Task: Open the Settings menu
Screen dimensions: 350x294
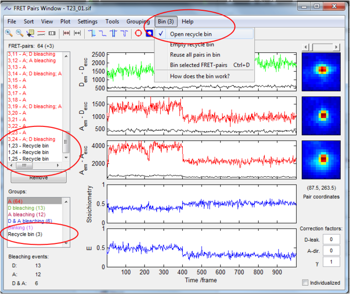Action: tap(87, 22)
